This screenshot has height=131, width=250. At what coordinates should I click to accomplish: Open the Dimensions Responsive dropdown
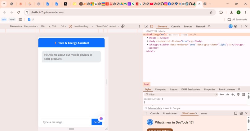coord(31,26)
